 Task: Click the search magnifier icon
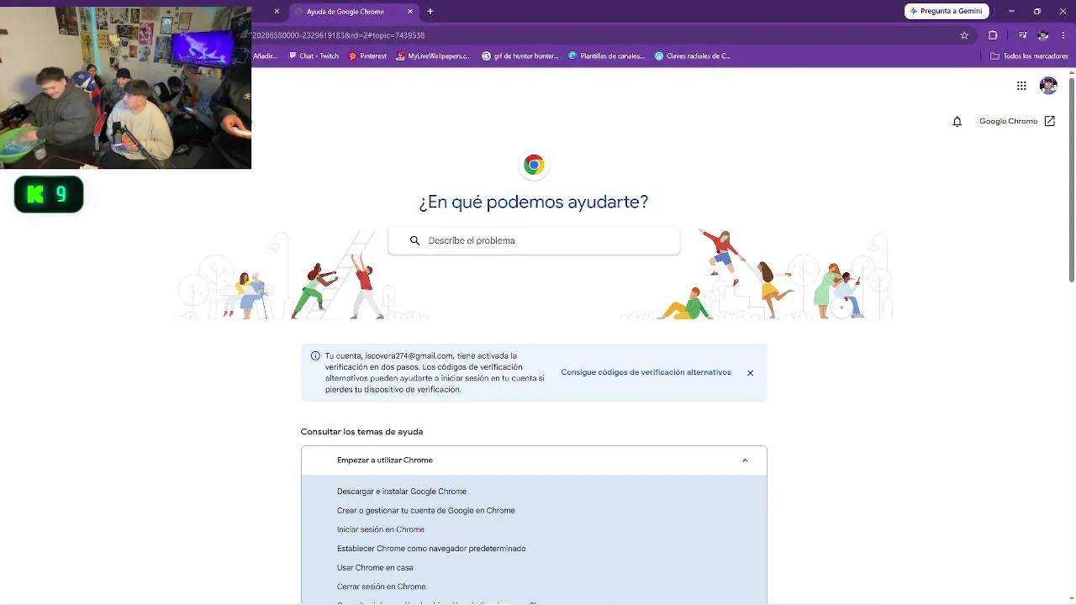click(x=414, y=240)
